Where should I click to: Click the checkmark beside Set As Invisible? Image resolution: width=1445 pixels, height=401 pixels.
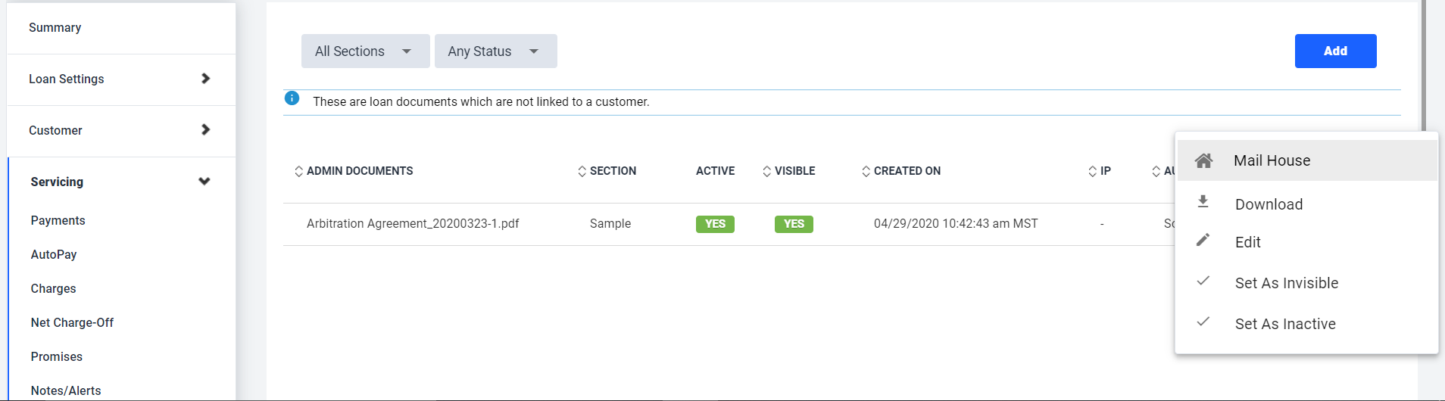1203,281
